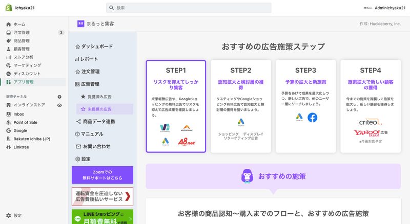This screenshot has width=410, height=224.
Task: Open 設定 in the app menu
Action: coord(83,159)
